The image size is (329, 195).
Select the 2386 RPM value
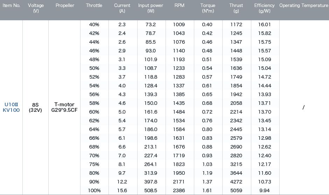point(179,190)
